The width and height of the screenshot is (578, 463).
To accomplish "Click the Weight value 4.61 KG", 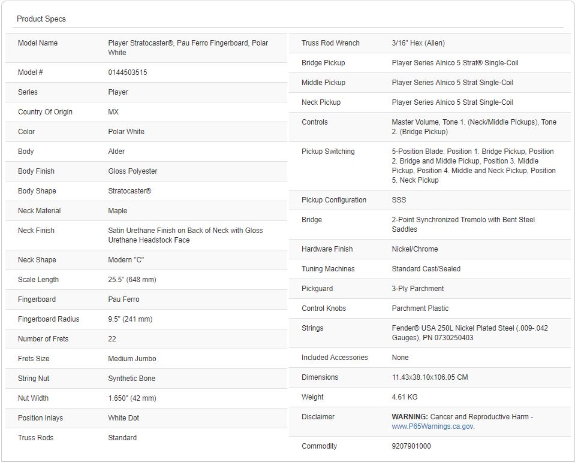I will (405, 397).
